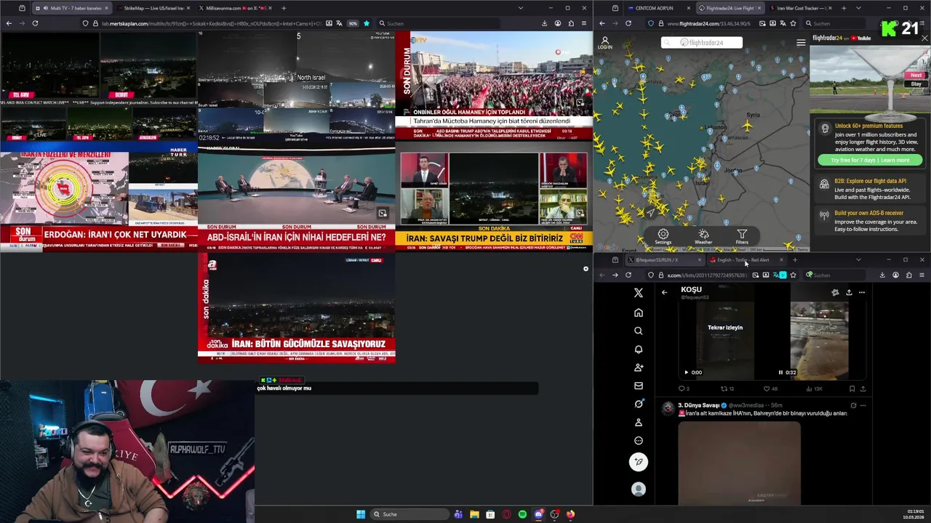Like the post showing 49 likes
This screenshot has width=931, height=523.
770,389
